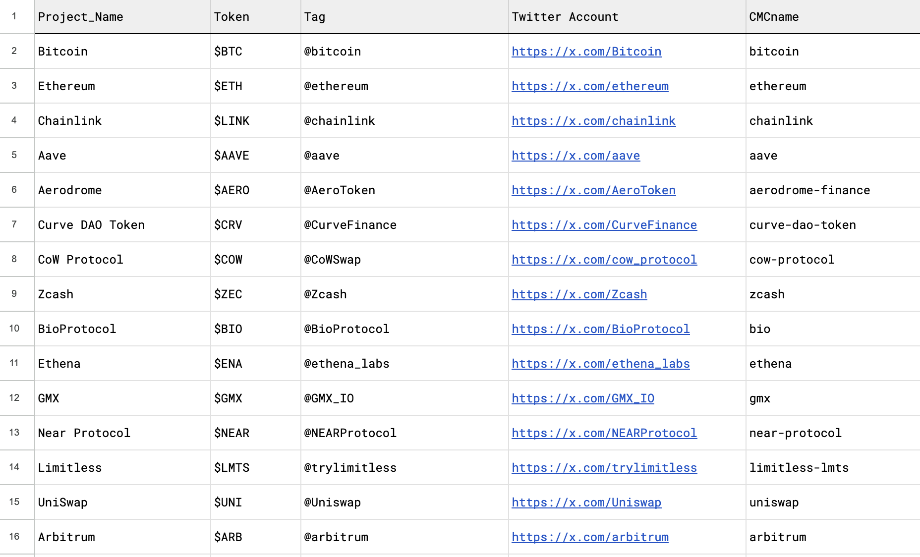
Task: Select row 2 via its row number
Action: click(x=14, y=51)
